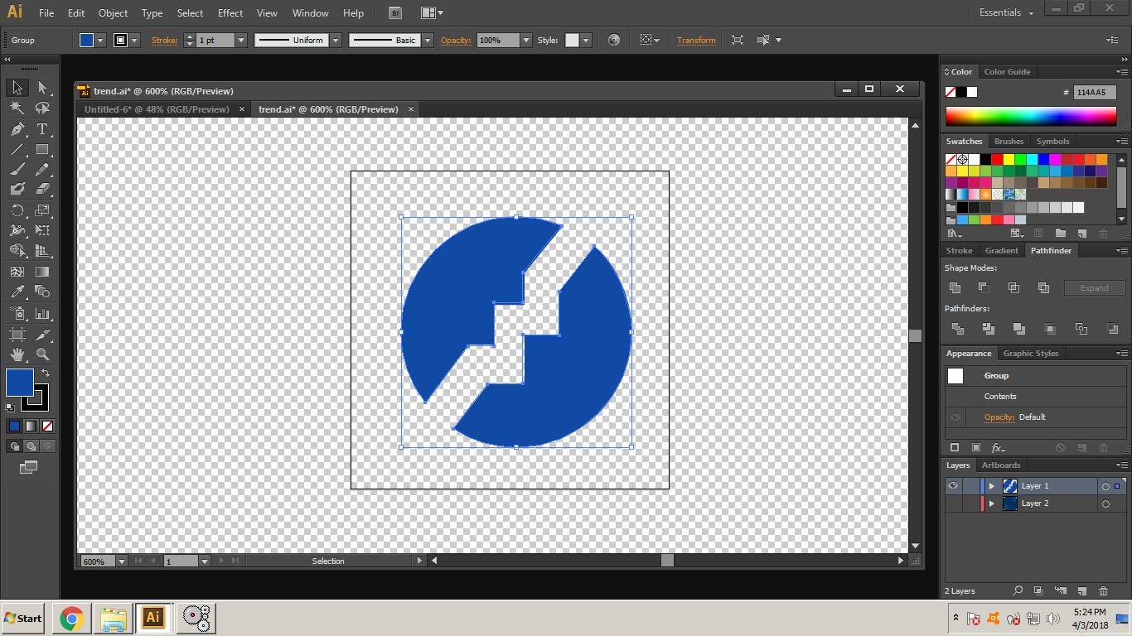Open the Essentials workspace switcher
Viewport: 1132px width, 636px height.
point(1006,12)
